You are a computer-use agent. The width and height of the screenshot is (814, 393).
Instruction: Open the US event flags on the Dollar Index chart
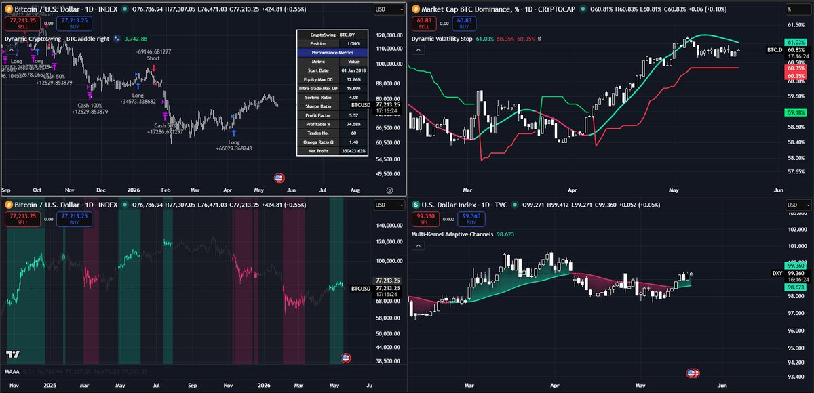tap(693, 373)
